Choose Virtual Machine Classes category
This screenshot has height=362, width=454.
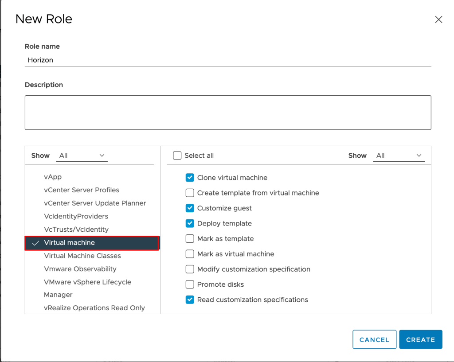click(x=82, y=256)
